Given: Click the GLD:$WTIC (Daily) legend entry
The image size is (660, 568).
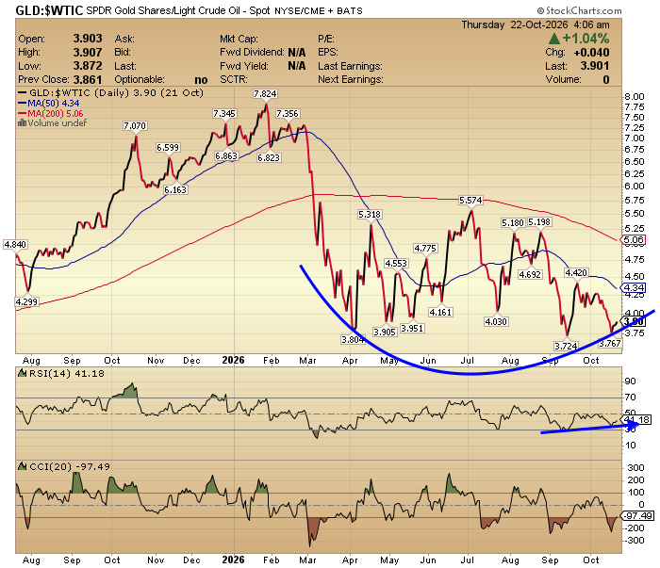Looking at the screenshot, I should (x=110, y=93).
